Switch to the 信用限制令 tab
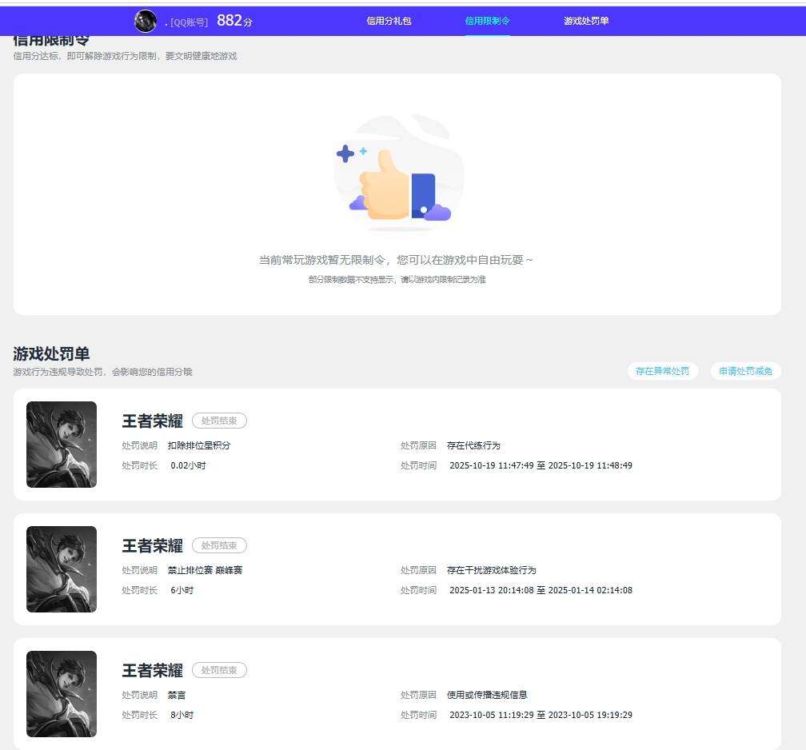 point(487,21)
